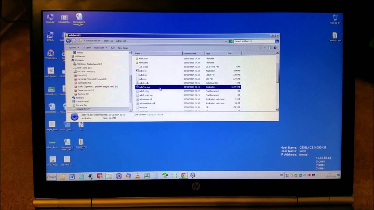Open Microsoft Word from taskbar
This screenshot has width=374, height=210.
[x=72, y=176]
